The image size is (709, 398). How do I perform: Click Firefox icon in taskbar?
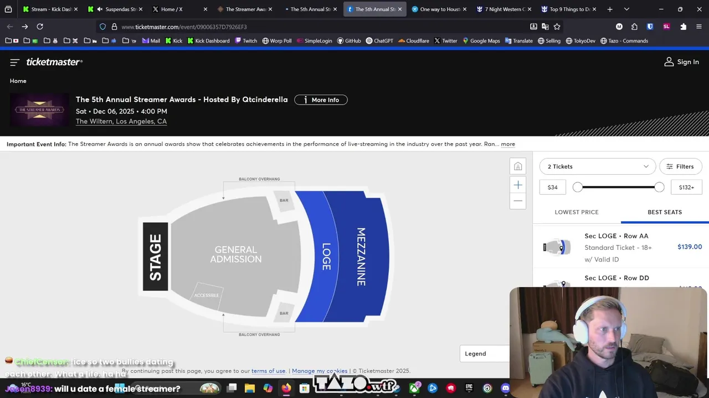click(286, 389)
